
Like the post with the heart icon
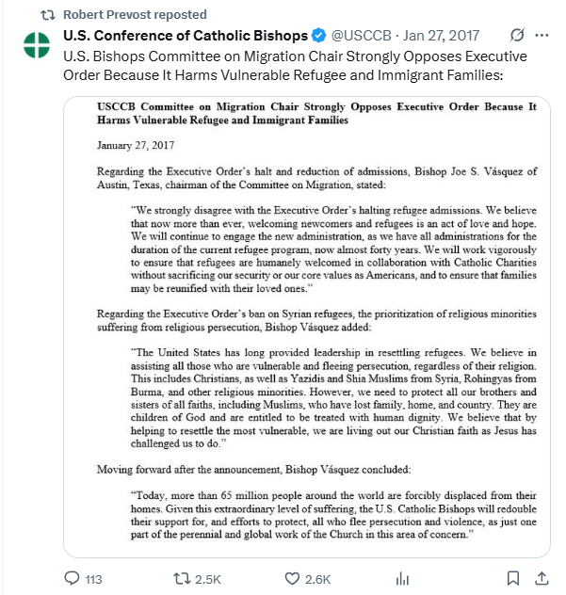click(292, 579)
